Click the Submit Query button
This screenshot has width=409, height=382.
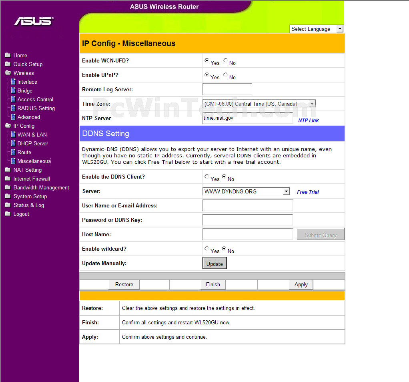pyautogui.click(x=321, y=234)
